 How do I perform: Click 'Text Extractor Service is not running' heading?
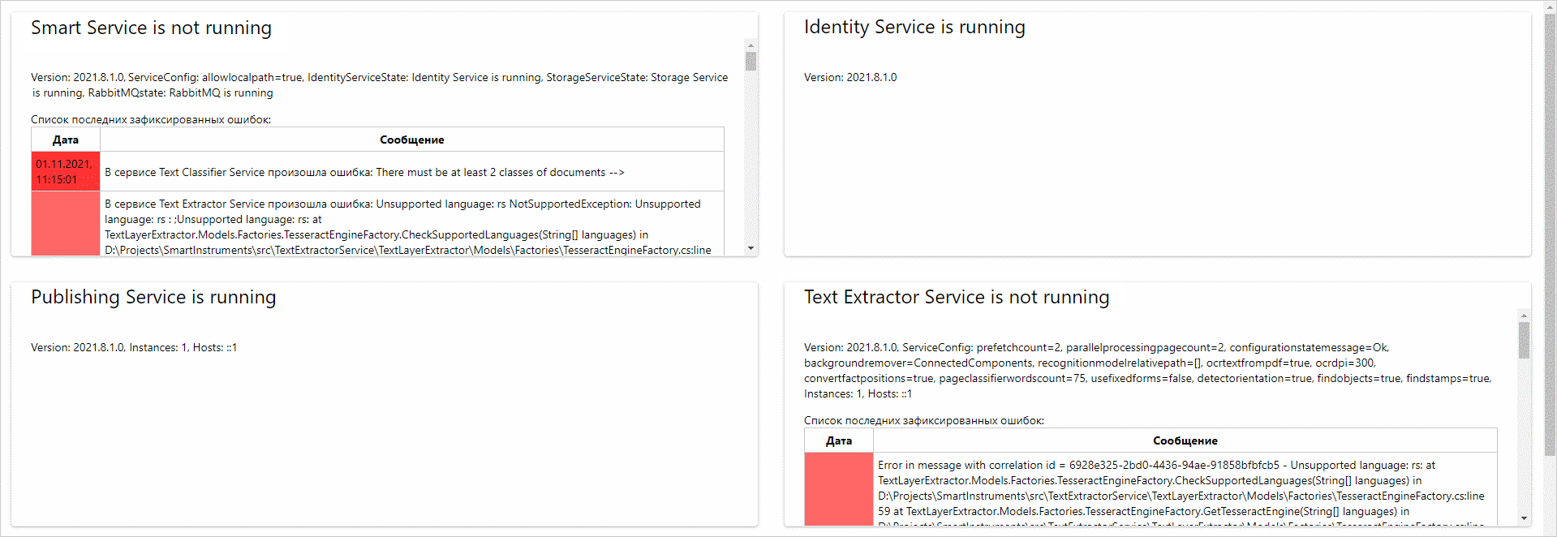point(957,297)
